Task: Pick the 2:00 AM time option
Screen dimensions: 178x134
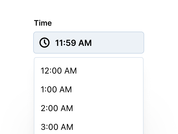Action: [x=57, y=108]
